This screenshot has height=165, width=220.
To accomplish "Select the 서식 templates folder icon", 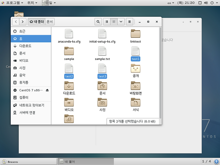I will click(x=136, y=102).
